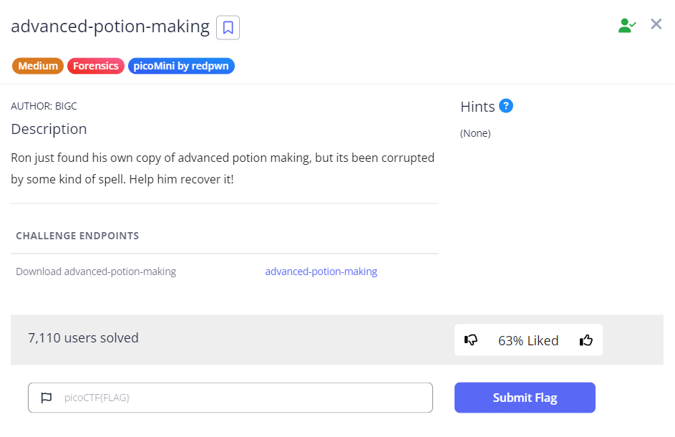Viewport: 675px width, 437px height.
Task: Bookmark the advanced-potion-making challenge
Action: click(x=228, y=28)
